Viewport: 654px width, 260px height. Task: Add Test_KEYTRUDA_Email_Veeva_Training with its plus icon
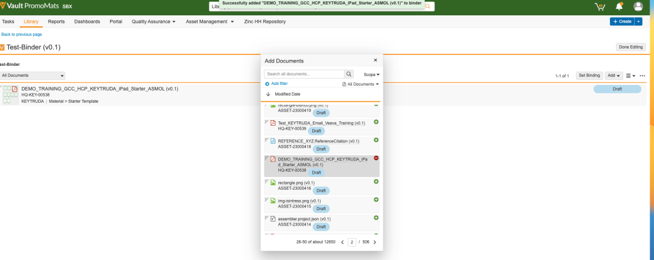tap(376, 122)
